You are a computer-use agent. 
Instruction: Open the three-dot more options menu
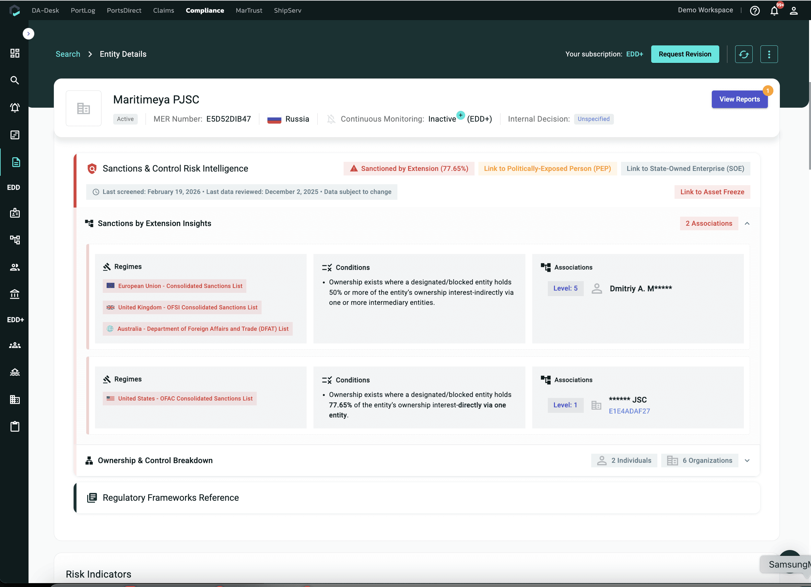(769, 54)
